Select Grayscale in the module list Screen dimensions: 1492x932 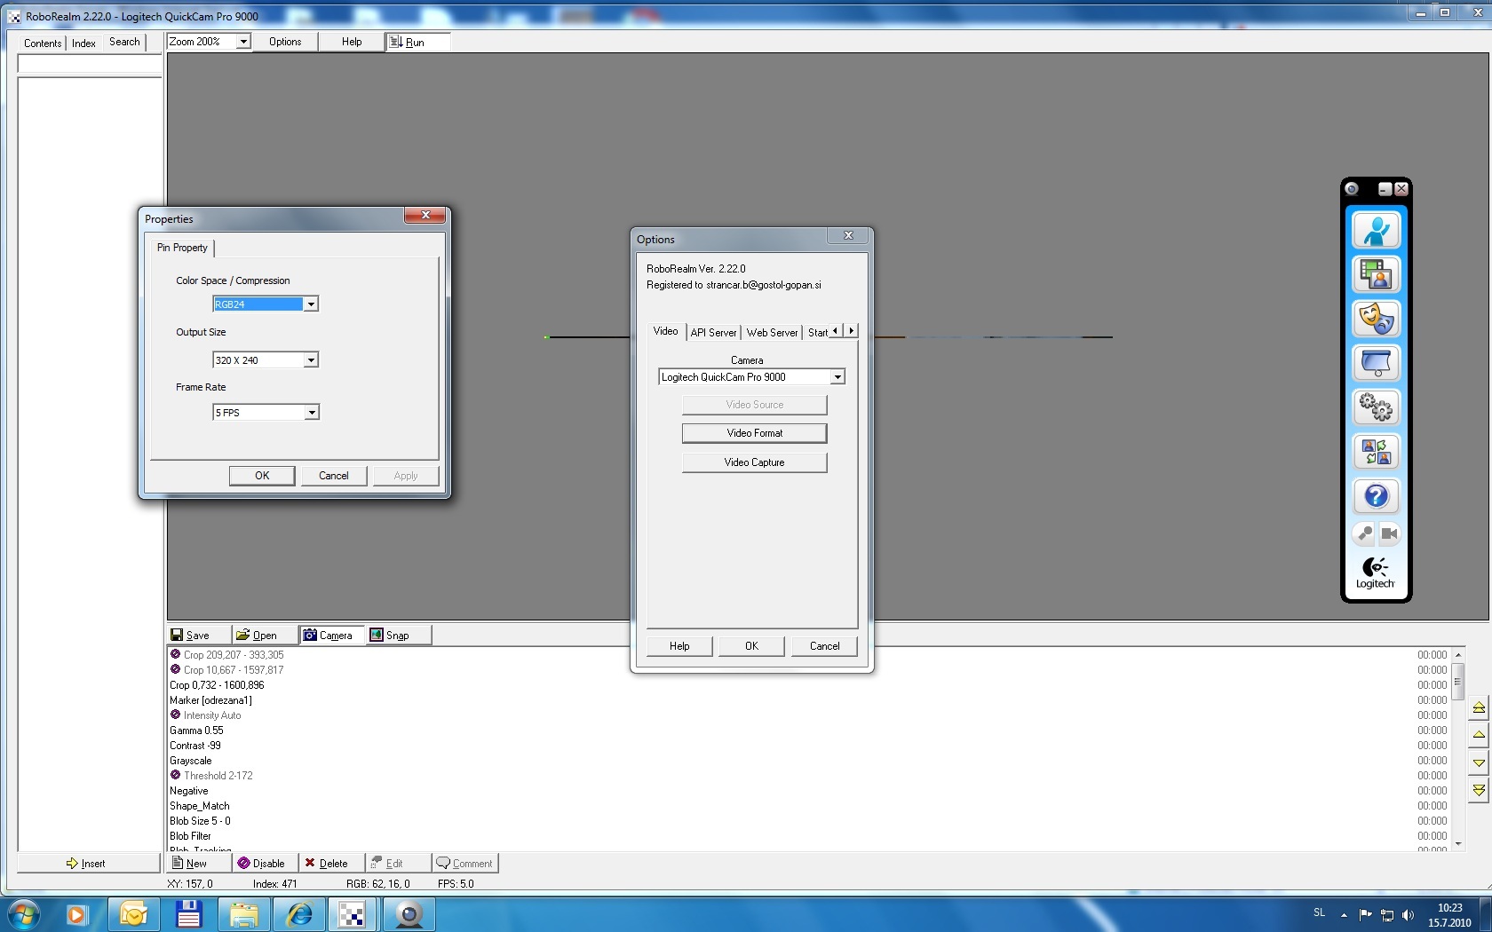[191, 761]
